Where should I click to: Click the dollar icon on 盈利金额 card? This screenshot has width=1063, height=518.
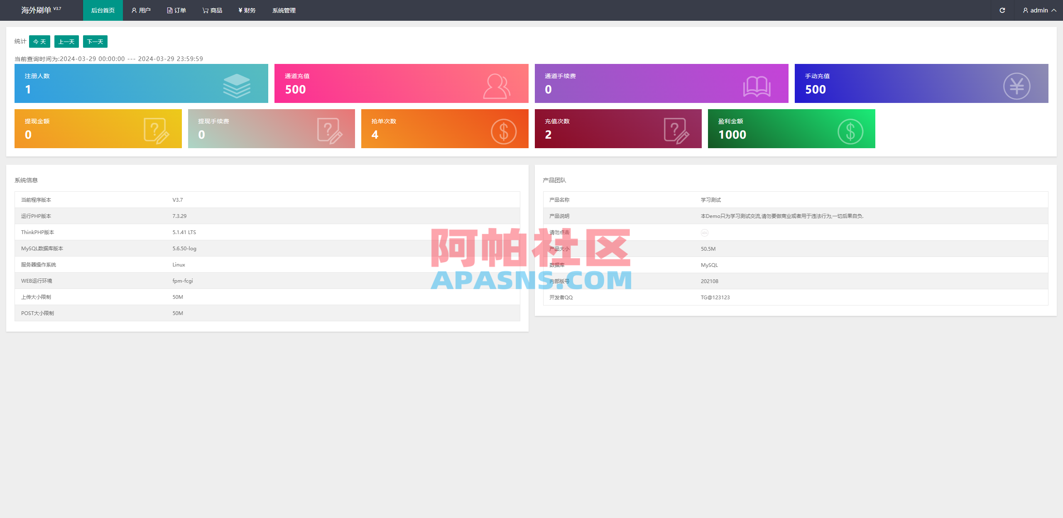850,131
